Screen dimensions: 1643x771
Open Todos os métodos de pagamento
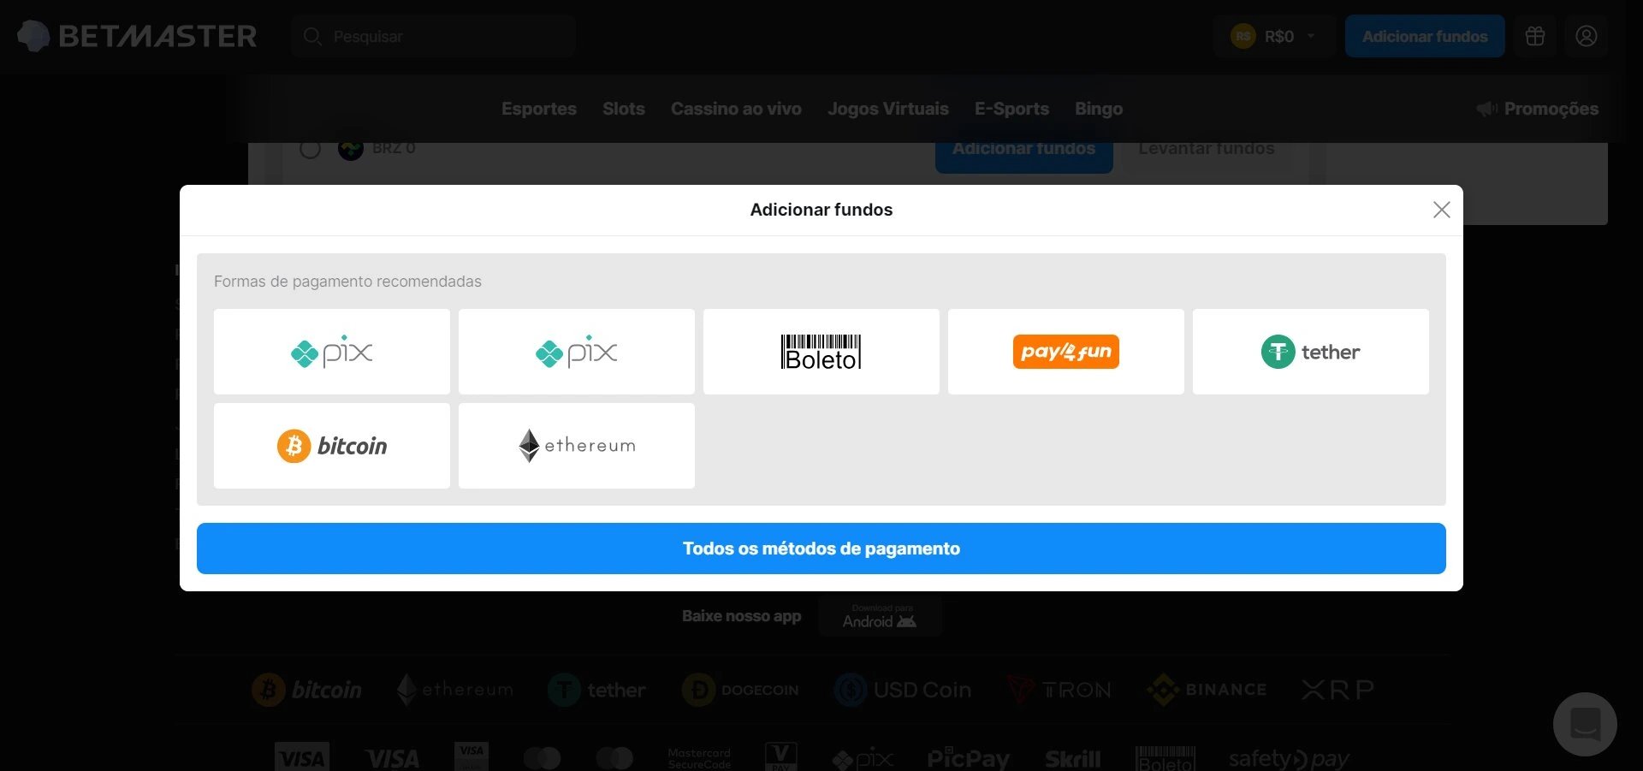(x=821, y=549)
